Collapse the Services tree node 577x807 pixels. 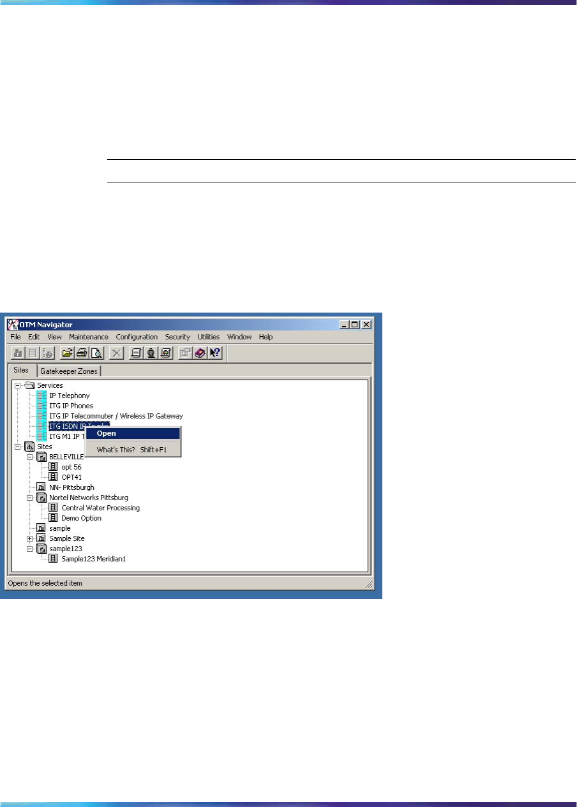coord(17,385)
